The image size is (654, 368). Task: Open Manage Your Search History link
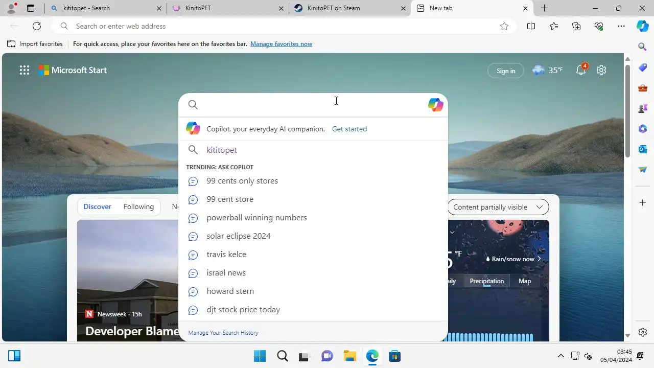pyautogui.click(x=223, y=333)
